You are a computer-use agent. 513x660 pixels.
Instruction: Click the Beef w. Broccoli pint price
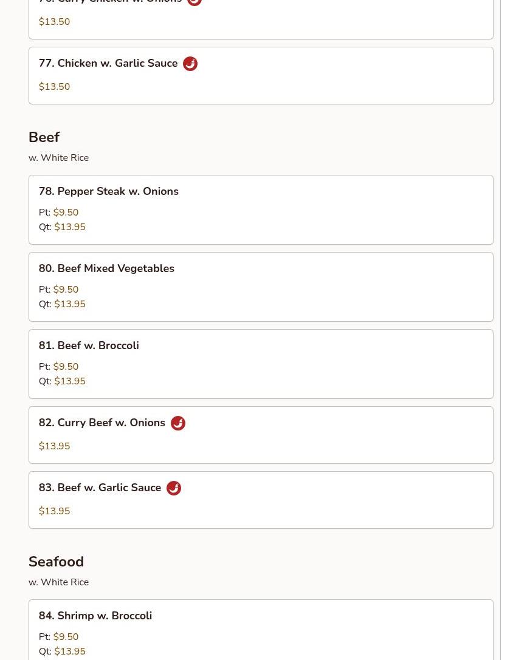66,367
